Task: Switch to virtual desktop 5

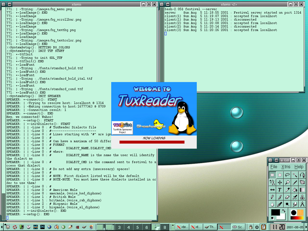Action: click(137, 227)
